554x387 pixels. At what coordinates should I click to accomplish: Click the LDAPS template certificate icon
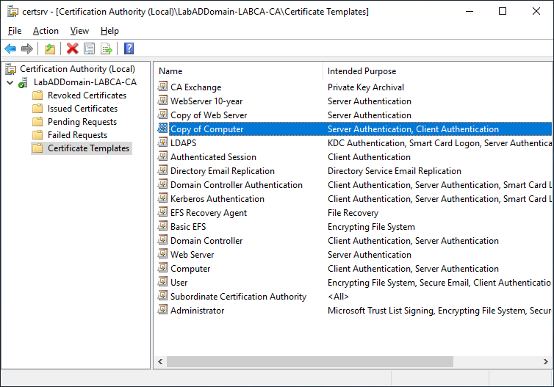click(x=163, y=143)
